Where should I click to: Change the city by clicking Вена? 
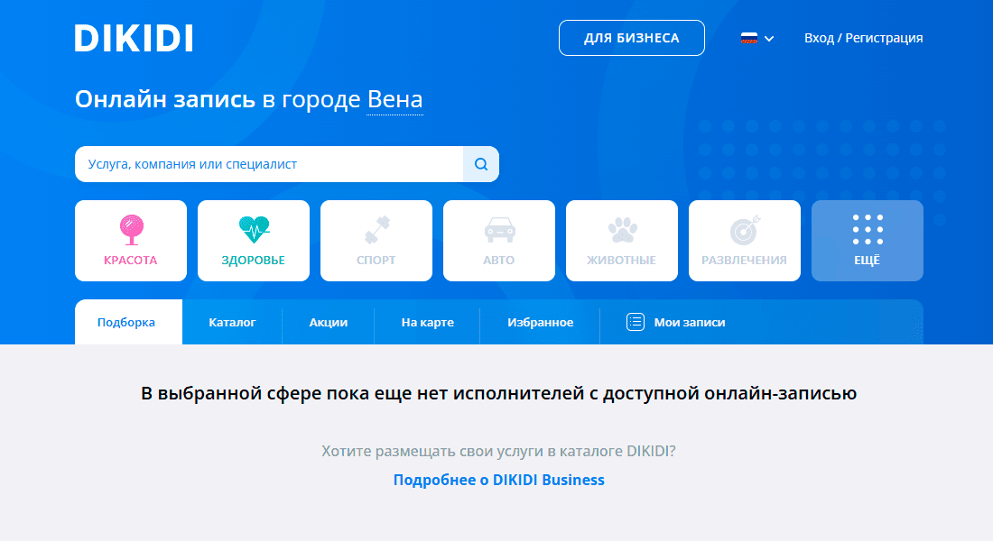[395, 99]
